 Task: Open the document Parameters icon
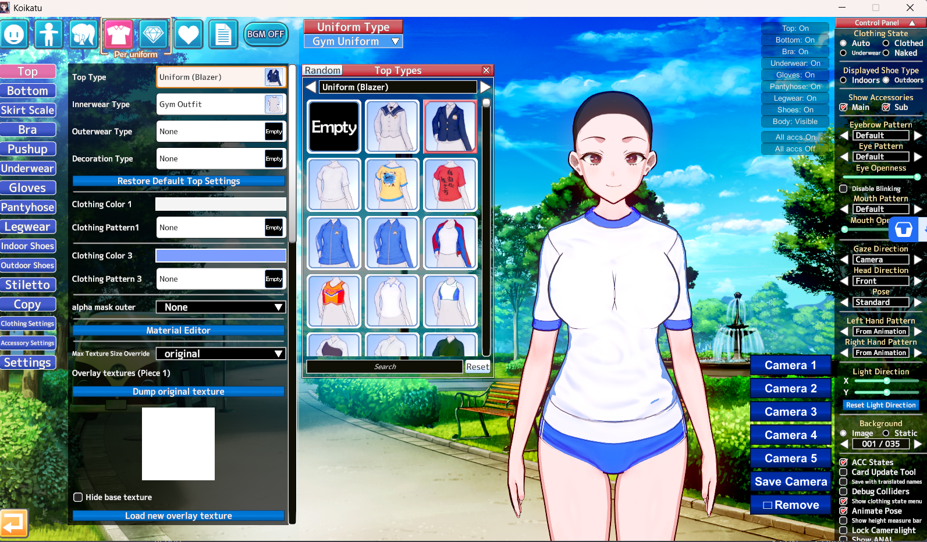223,35
